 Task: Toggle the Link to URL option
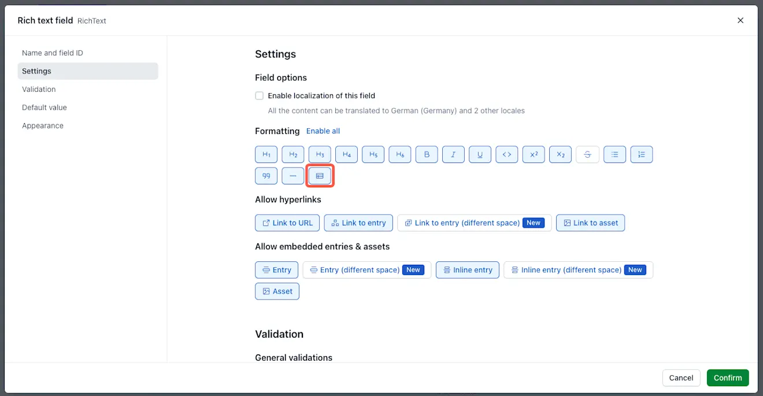click(x=287, y=223)
